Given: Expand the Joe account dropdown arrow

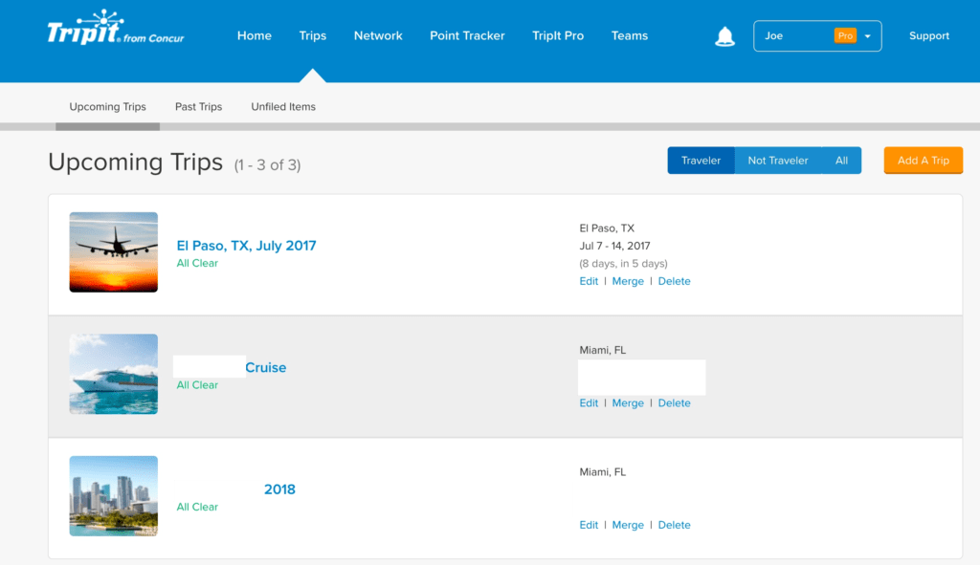Looking at the screenshot, I should point(867,36).
